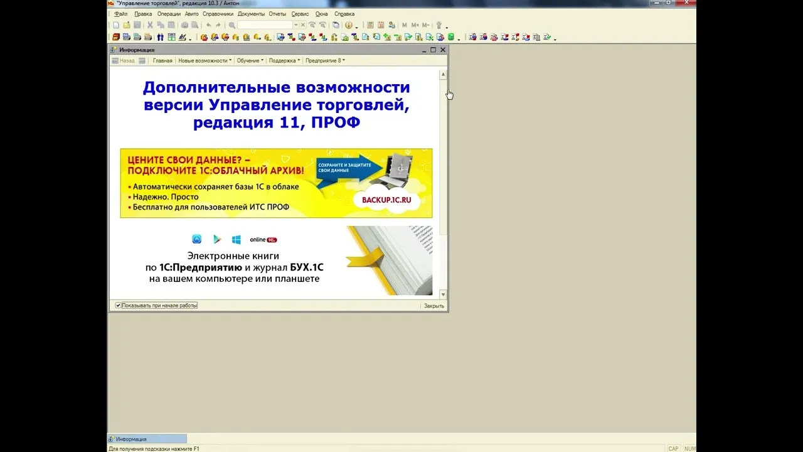Image resolution: width=803 pixels, height=452 pixels.
Task: Click the M memory button
Action: click(404, 25)
